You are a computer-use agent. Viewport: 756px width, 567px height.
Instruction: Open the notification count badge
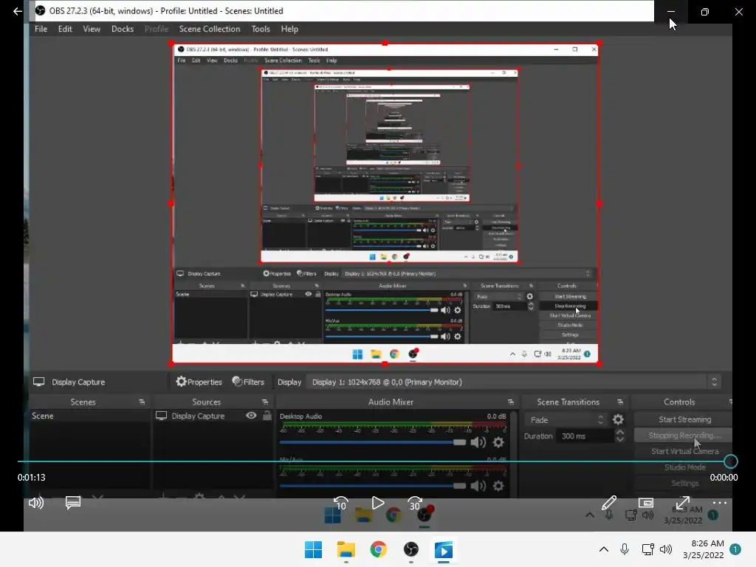735,549
